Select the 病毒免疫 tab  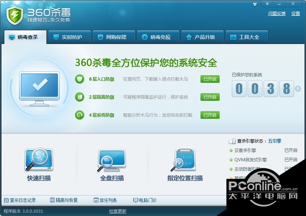pyautogui.click(x=158, y=37)
